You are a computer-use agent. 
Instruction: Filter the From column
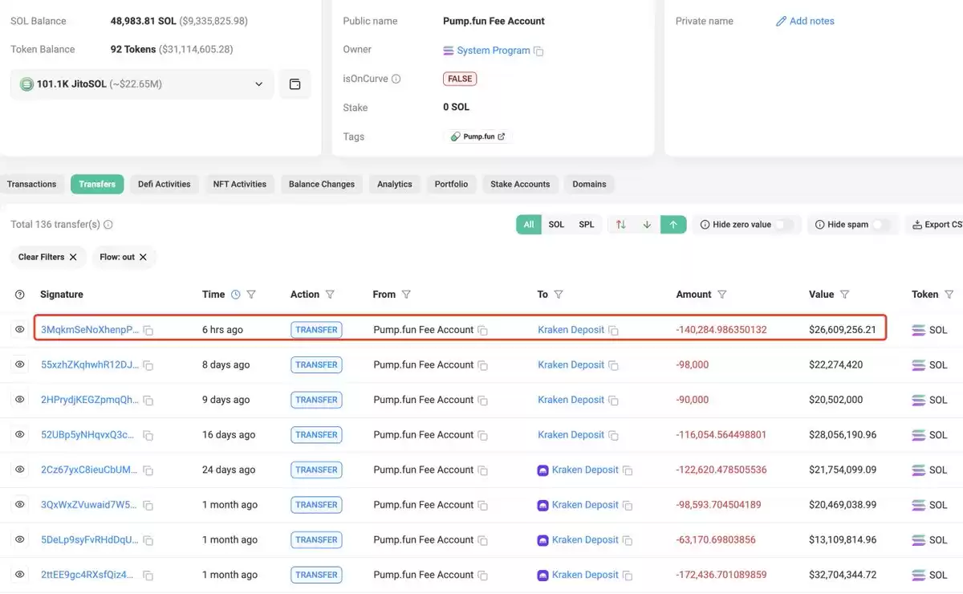[406, 295]
